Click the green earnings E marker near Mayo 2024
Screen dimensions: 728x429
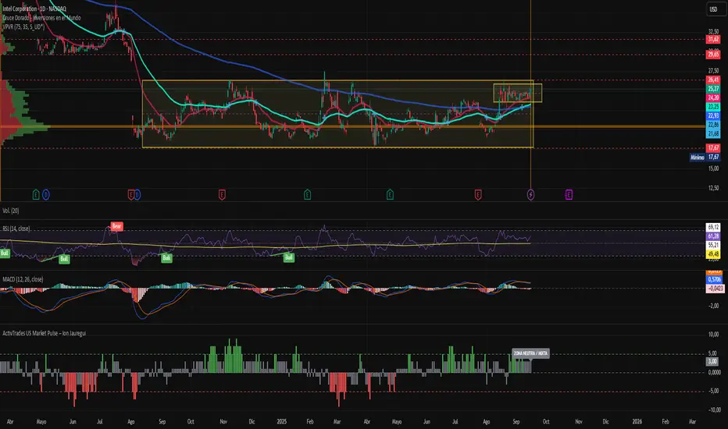coord(36,195)
